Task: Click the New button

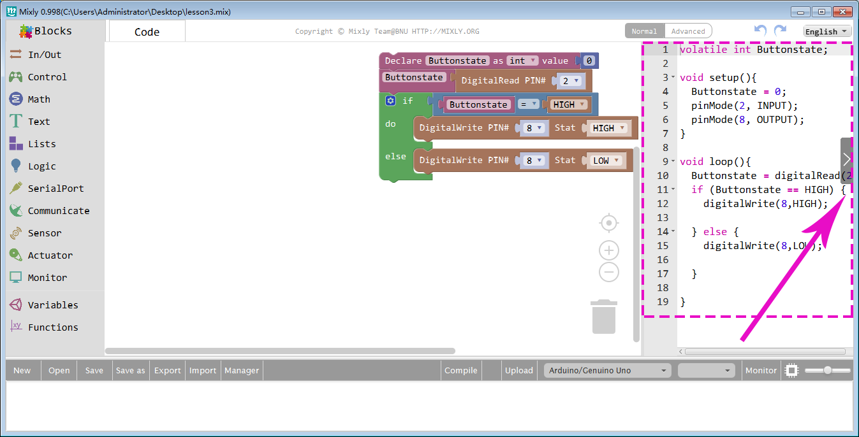Action: pos(22,370)
